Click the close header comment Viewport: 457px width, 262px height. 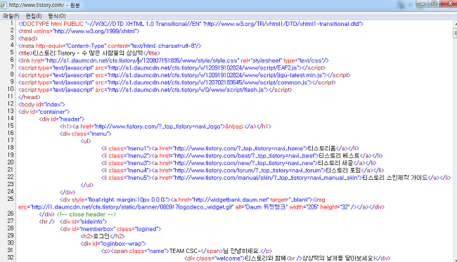point(86,214)
